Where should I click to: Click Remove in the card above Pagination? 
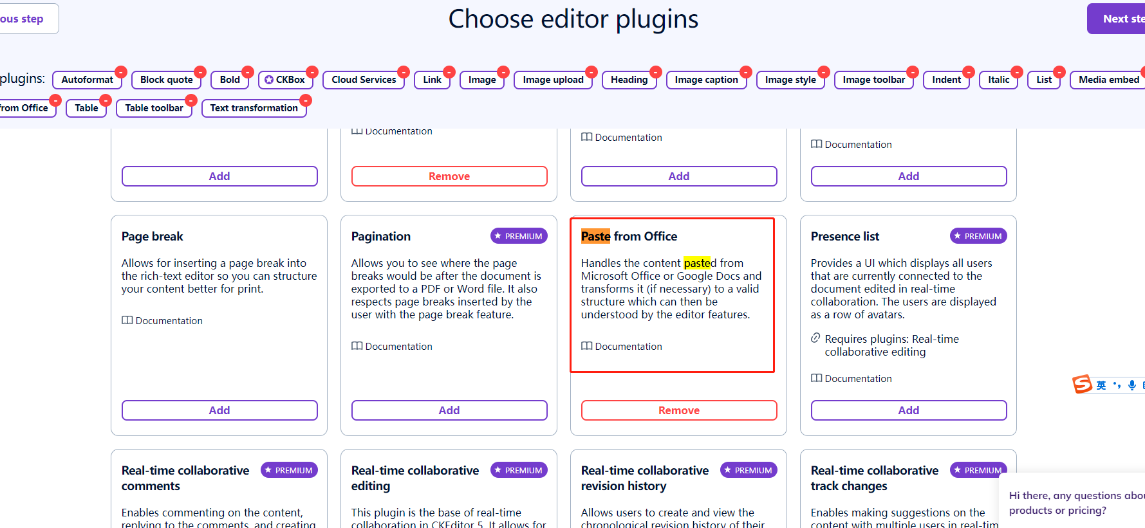point(449,176)
